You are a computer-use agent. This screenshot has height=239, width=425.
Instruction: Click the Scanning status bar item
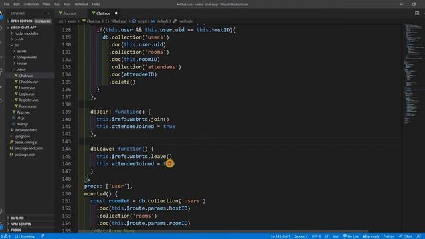tap(25, 236)
